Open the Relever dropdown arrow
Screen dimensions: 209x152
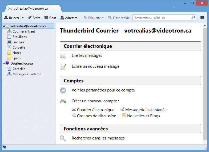point(23,18)
